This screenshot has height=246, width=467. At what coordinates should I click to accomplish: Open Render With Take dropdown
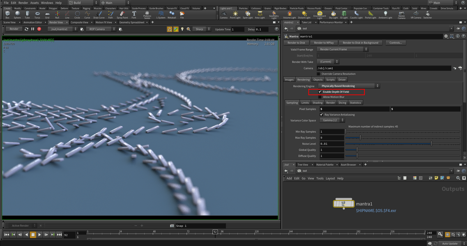click(x=328, y=61)
